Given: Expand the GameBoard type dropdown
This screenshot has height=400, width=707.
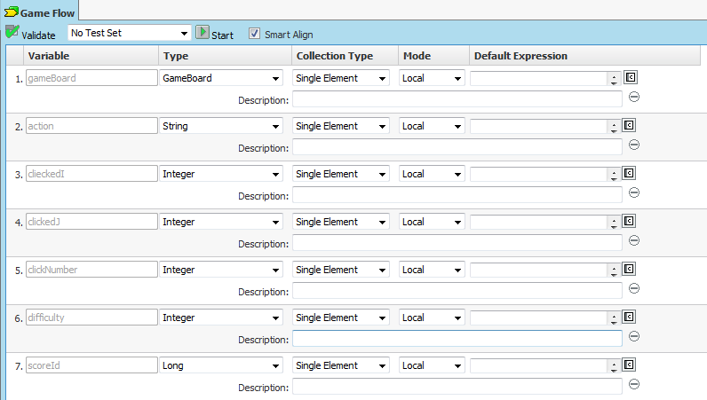Looking at the screenshot, I should pyautogui.click(x=221, y=78).
